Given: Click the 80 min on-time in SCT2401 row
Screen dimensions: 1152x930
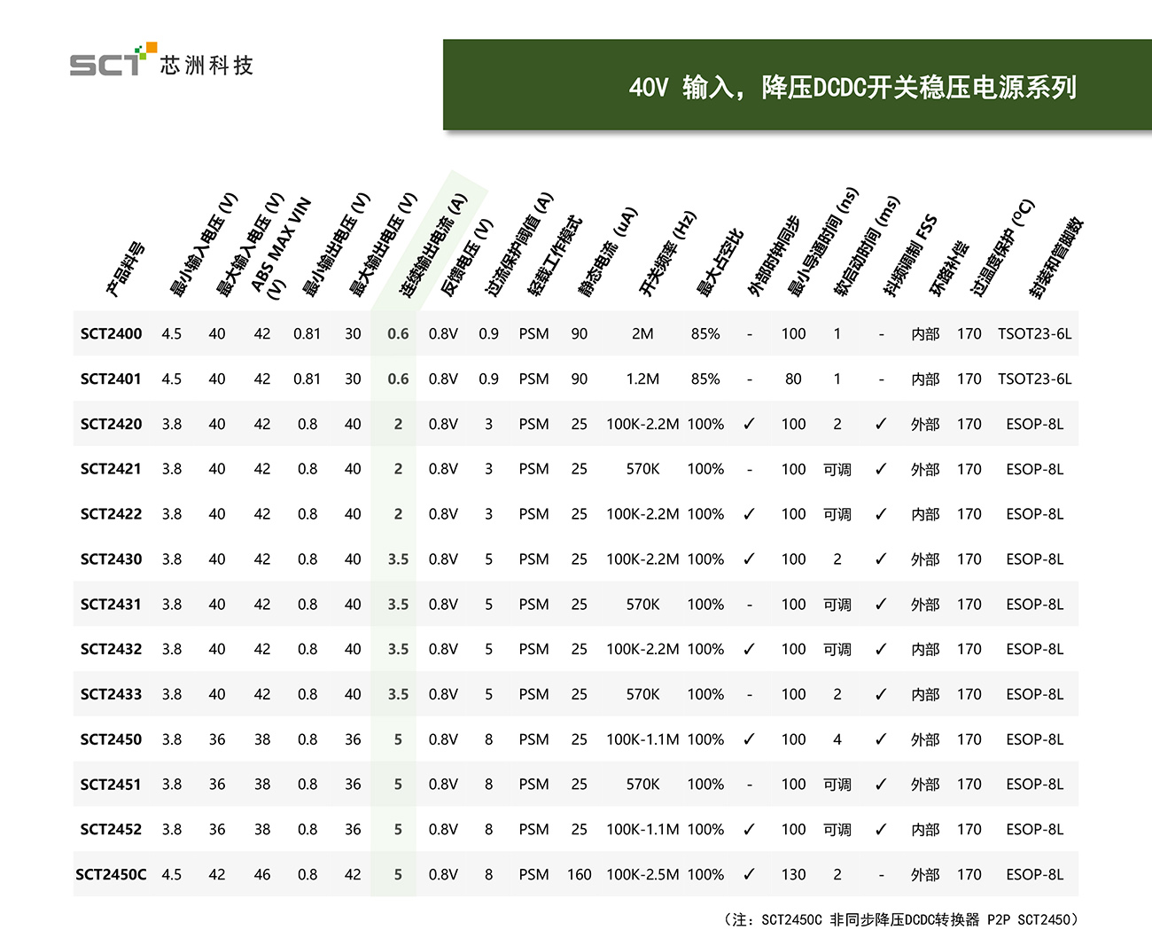Looking at the screenshot, I should pyautogui.click(x=793, y=379).
